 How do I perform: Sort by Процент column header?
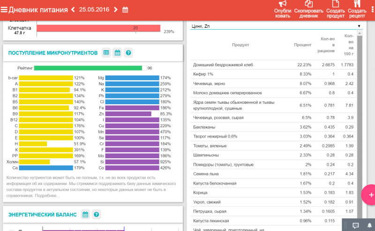pyautogui.click(x=302, y=45)
